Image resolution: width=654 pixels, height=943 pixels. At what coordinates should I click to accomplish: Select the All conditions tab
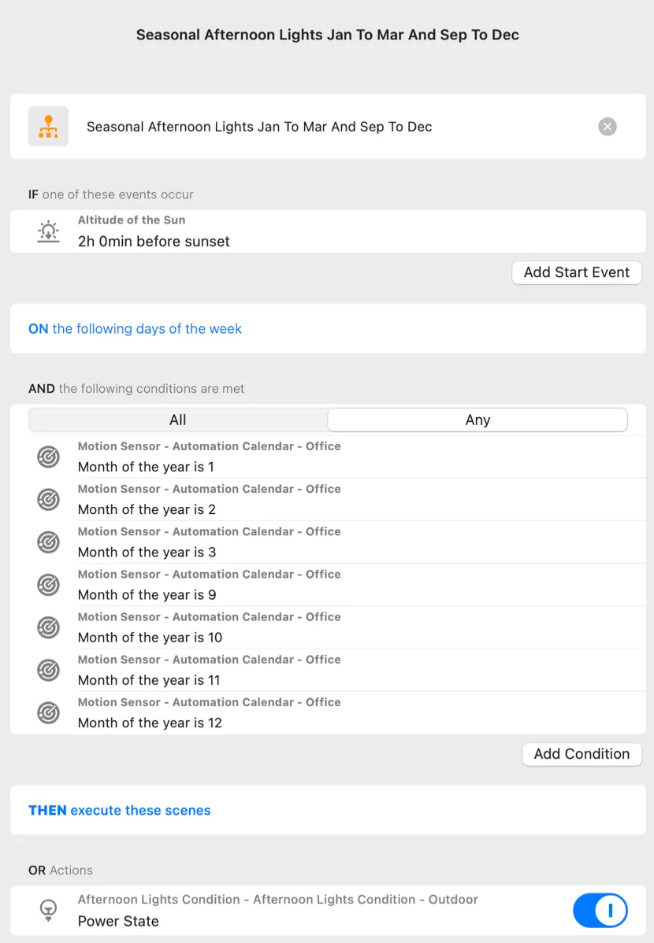point(177,420)
